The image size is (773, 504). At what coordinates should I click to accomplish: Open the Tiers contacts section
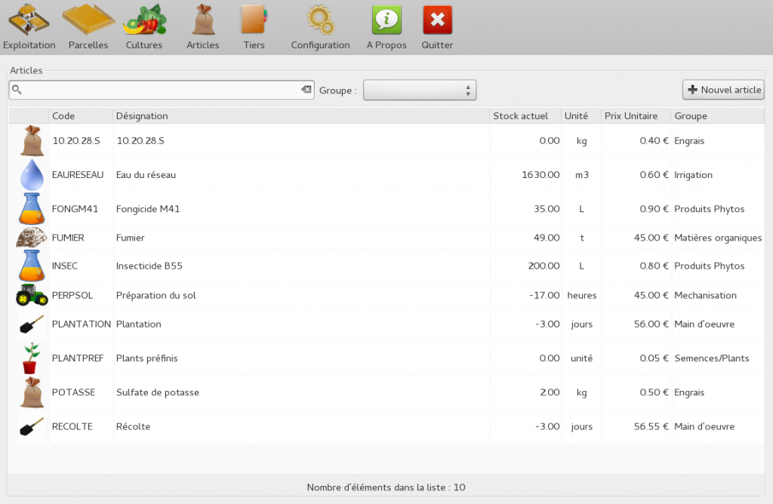tap(254, 27)
